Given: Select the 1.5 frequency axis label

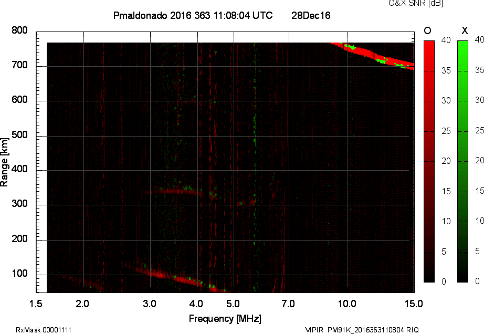Looking at the screenshot, I should (36, 304).
